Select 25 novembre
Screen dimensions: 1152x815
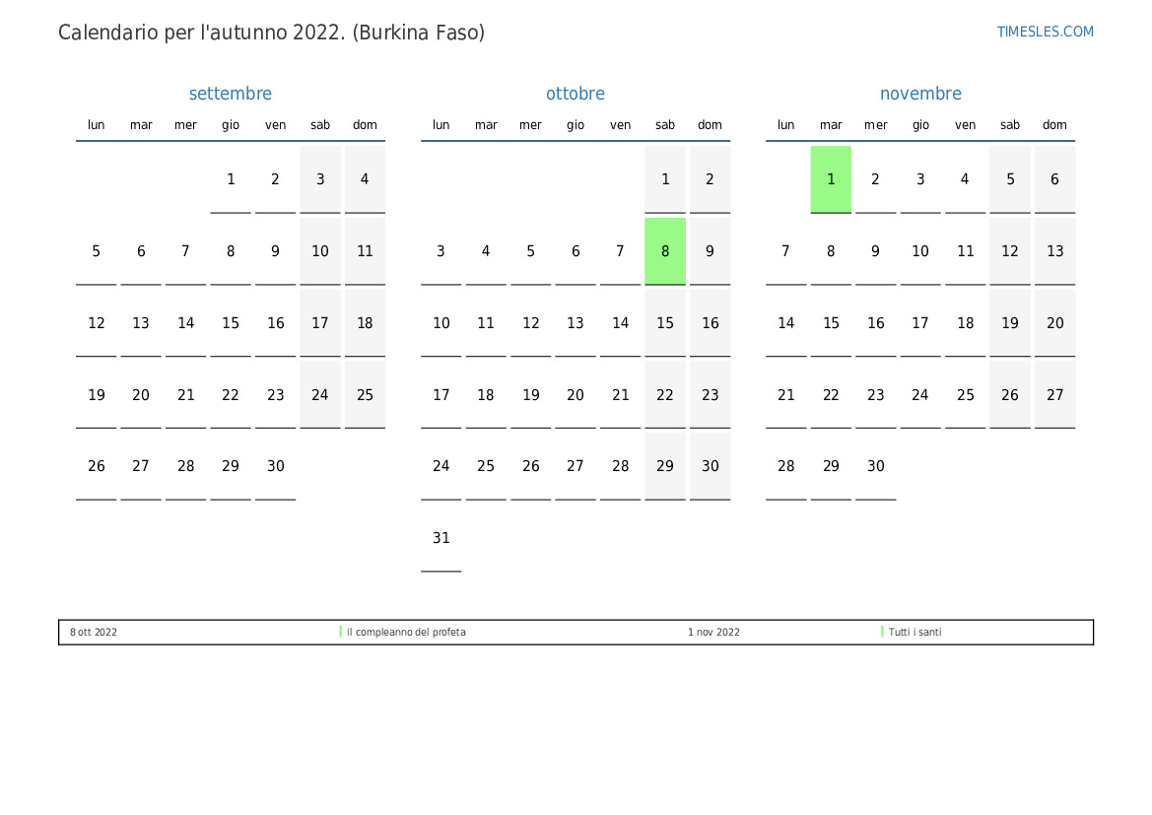pos(966,395)
